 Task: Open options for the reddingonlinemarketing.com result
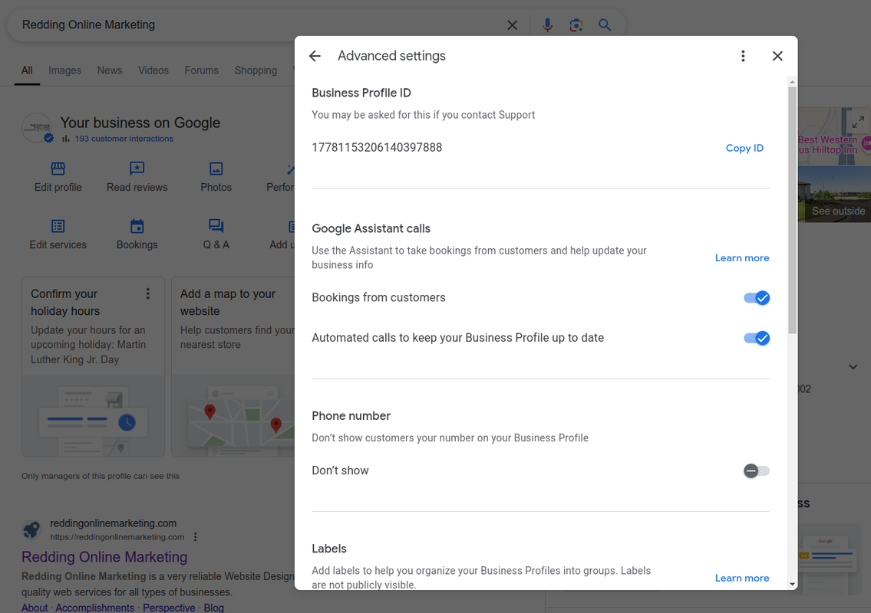click(196, 537)
